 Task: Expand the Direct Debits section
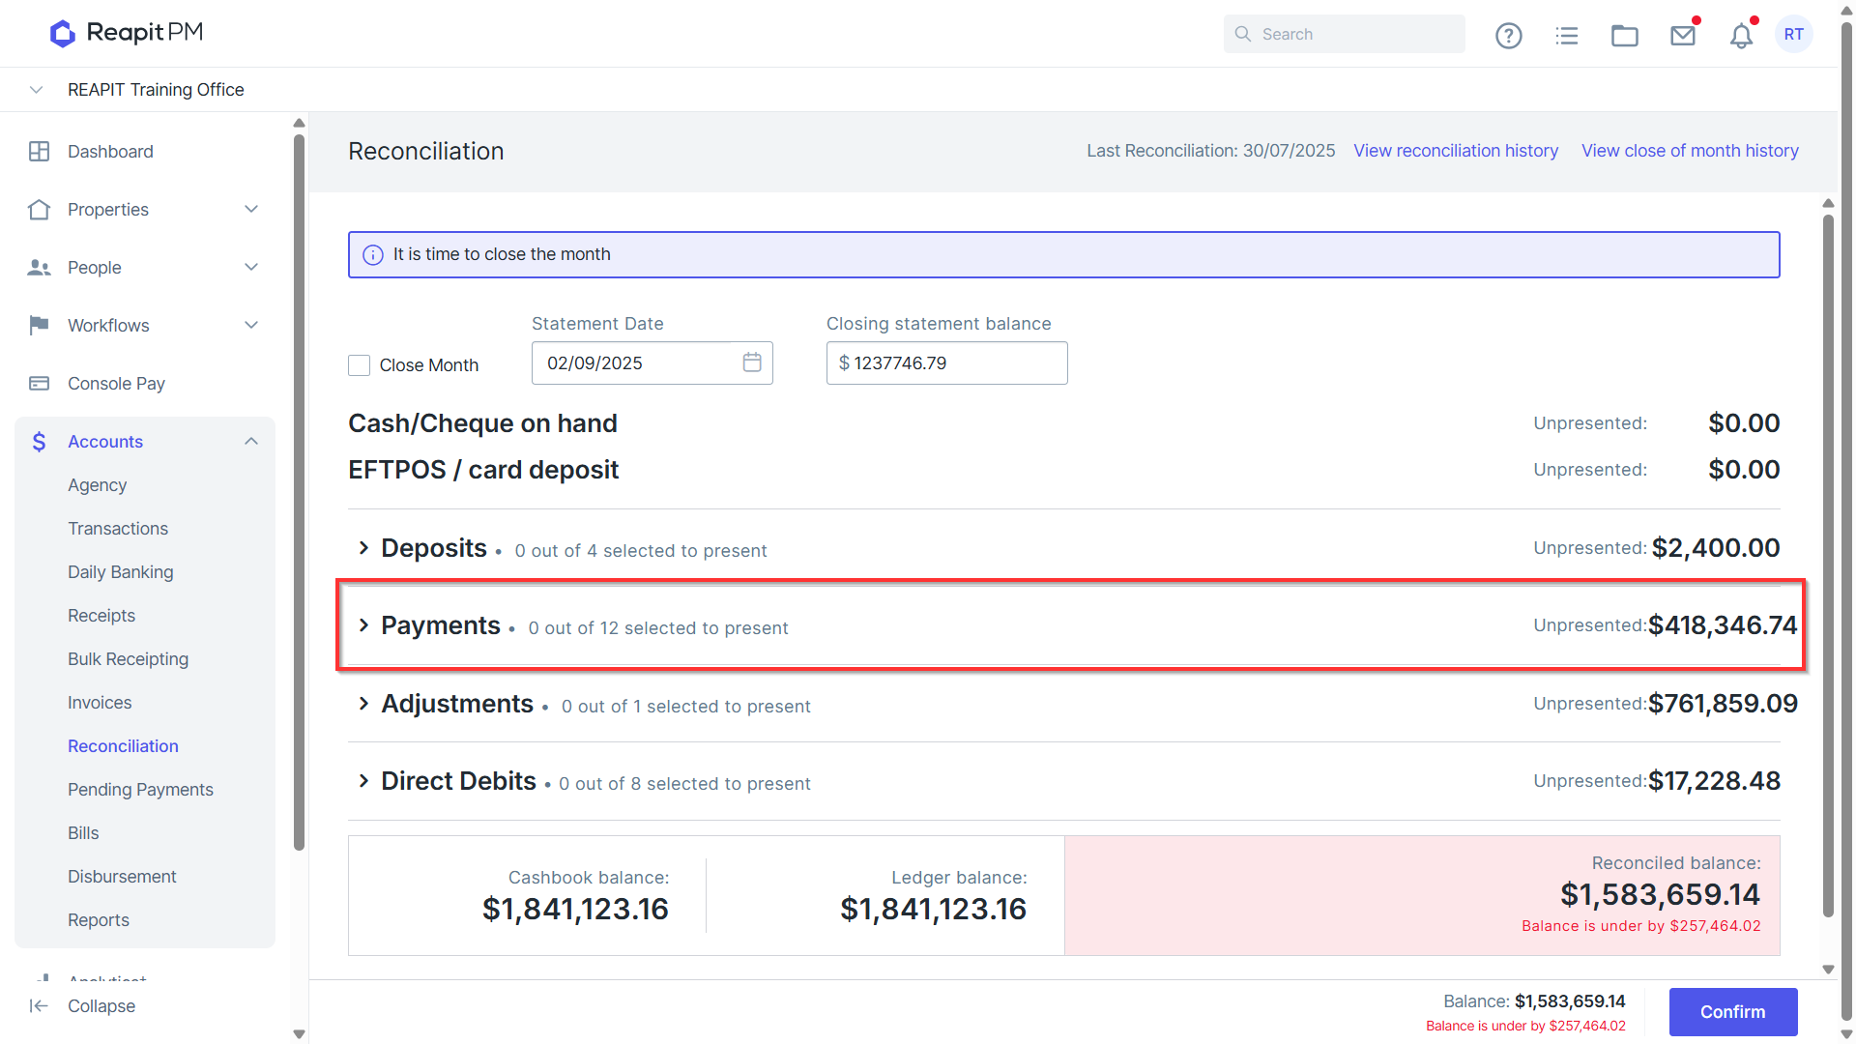click(363, 781)
